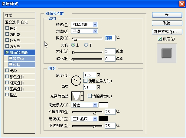Uncheck the 预览 preview checkbox
Viewport: 186px width, 138px height.
tap(160, 39)
